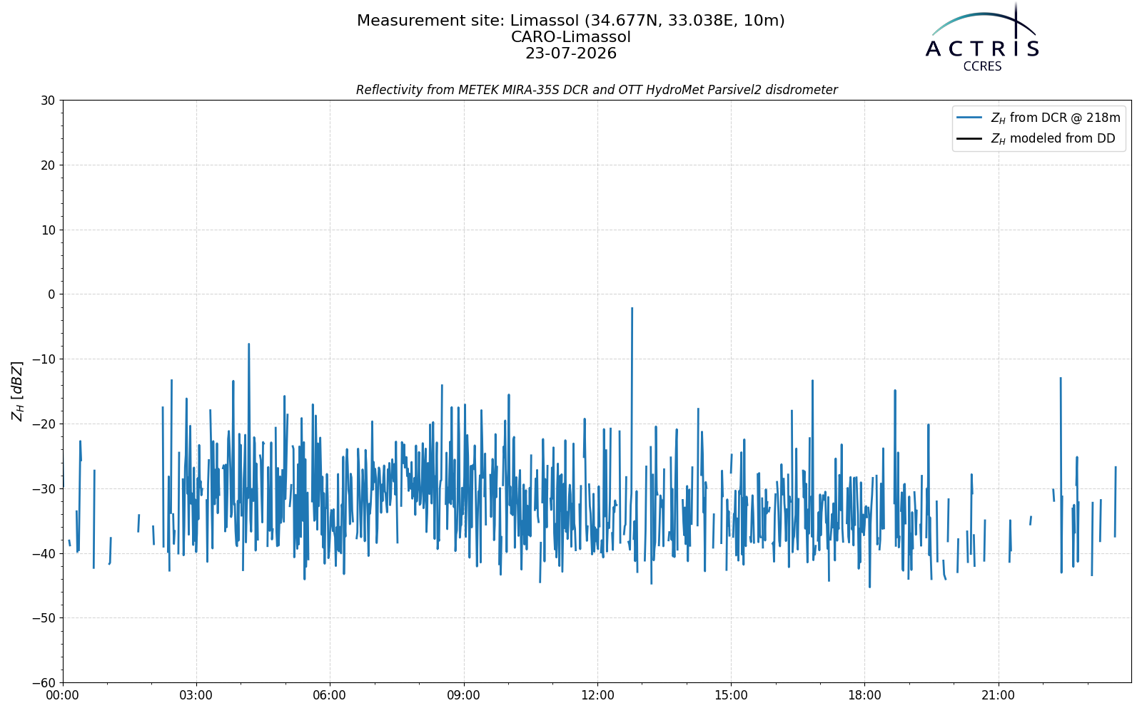Viewport: 1142px width, 713px height.
Task: Click the y-axis tick label '−60'
Action: tap(43, 683)
